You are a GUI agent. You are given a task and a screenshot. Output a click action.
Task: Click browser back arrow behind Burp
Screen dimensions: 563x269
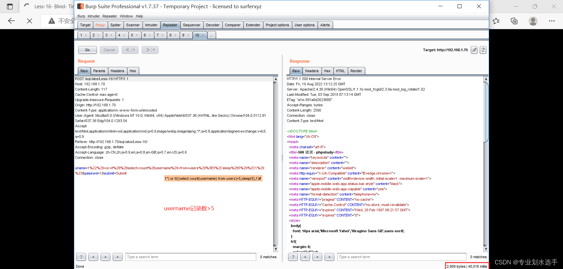pyautogui.click(x=11, y=21)
